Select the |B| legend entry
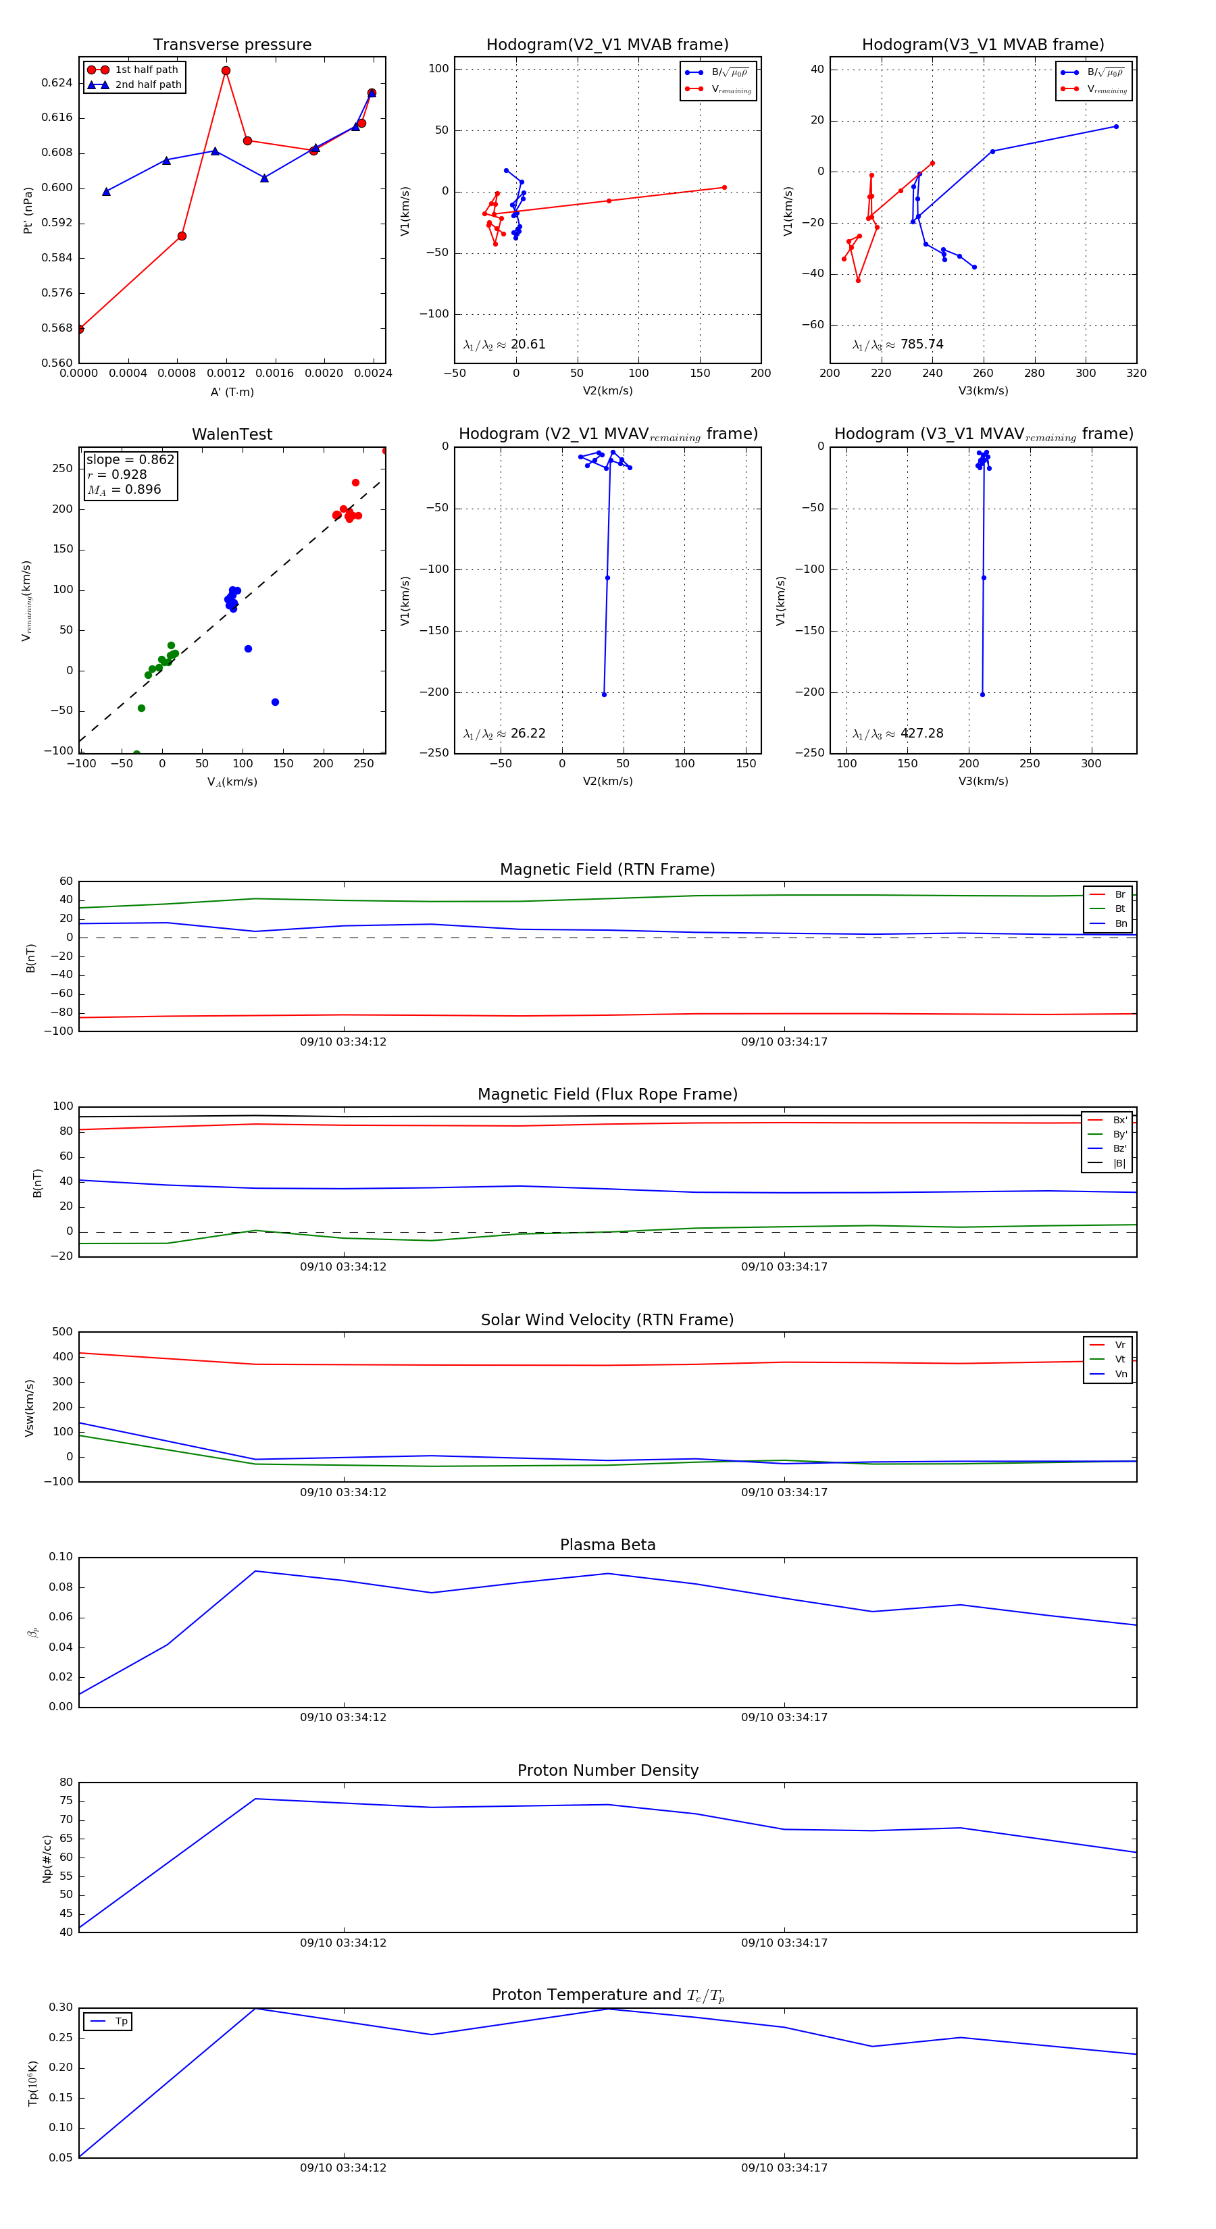This screenshot has height=2229, width=1216. tap(1107, 1164)
